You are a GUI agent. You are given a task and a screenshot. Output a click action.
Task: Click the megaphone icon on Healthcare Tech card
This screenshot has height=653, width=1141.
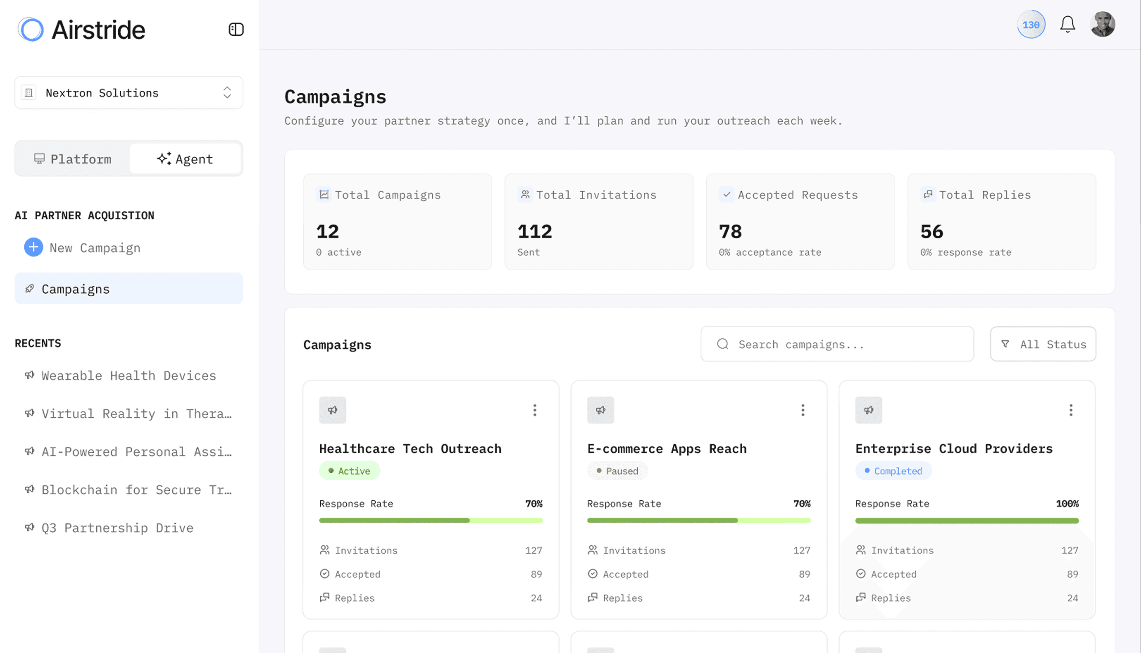332,410
